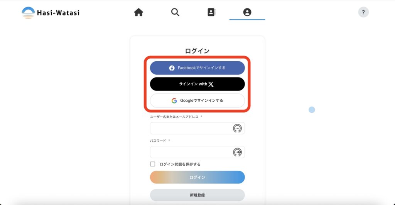This screenshot has width=395, height=205.
Task: Select the user account profile icon
Action: click(x=247, y=12)
